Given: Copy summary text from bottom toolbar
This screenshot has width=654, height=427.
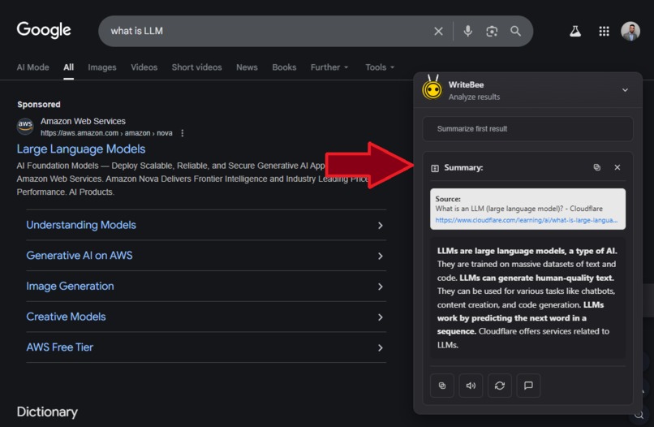Looking at the screenshot, I should point(442,386).
